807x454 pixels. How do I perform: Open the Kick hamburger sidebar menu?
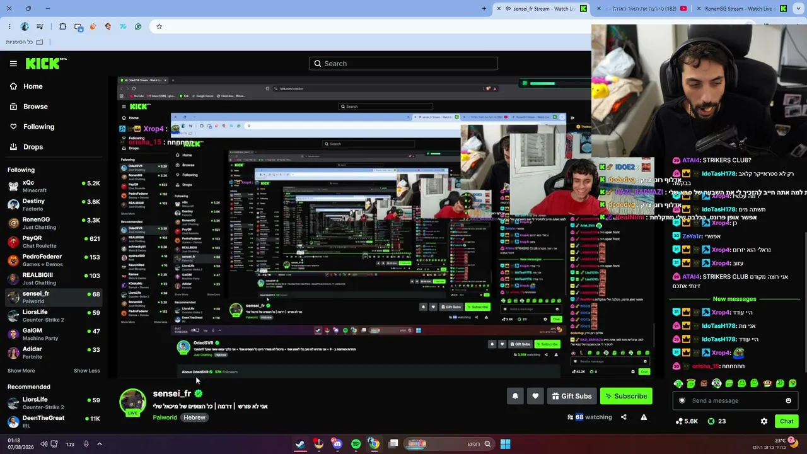point(13,64)
